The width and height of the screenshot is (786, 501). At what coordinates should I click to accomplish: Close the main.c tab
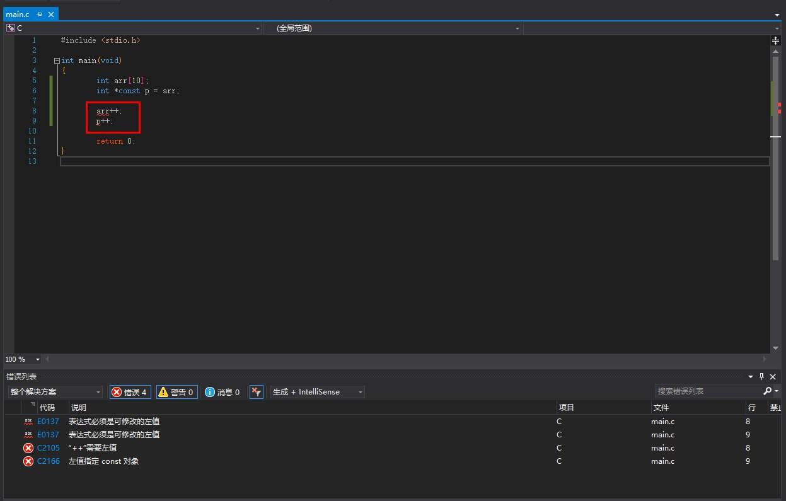click(51, 14)
